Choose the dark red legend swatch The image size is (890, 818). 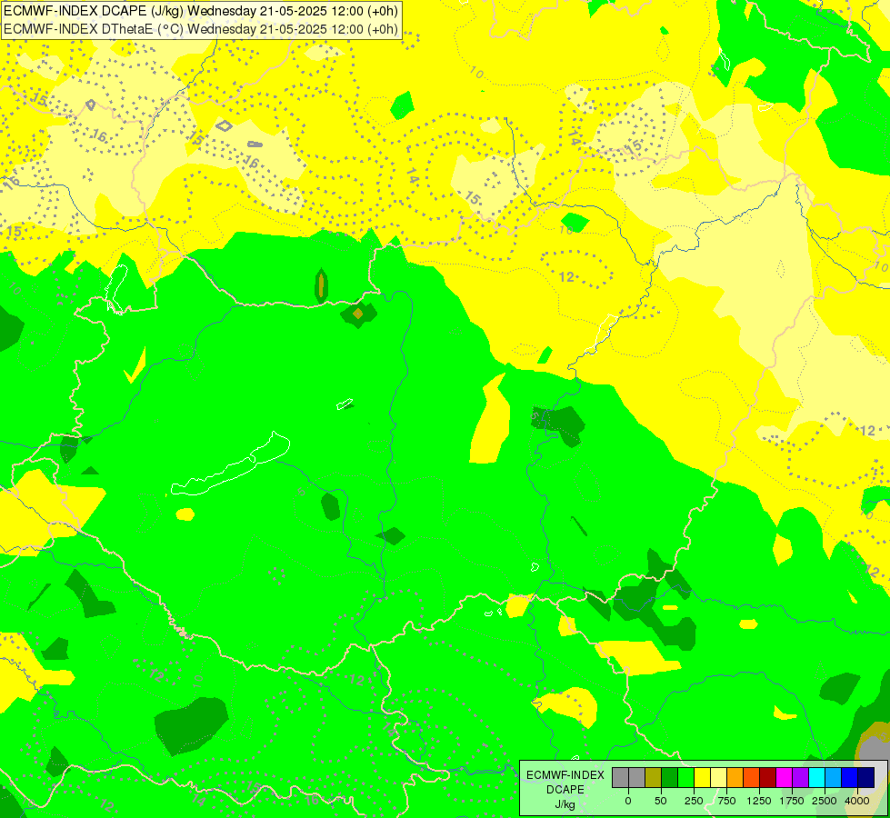click(x=768, y=778)
